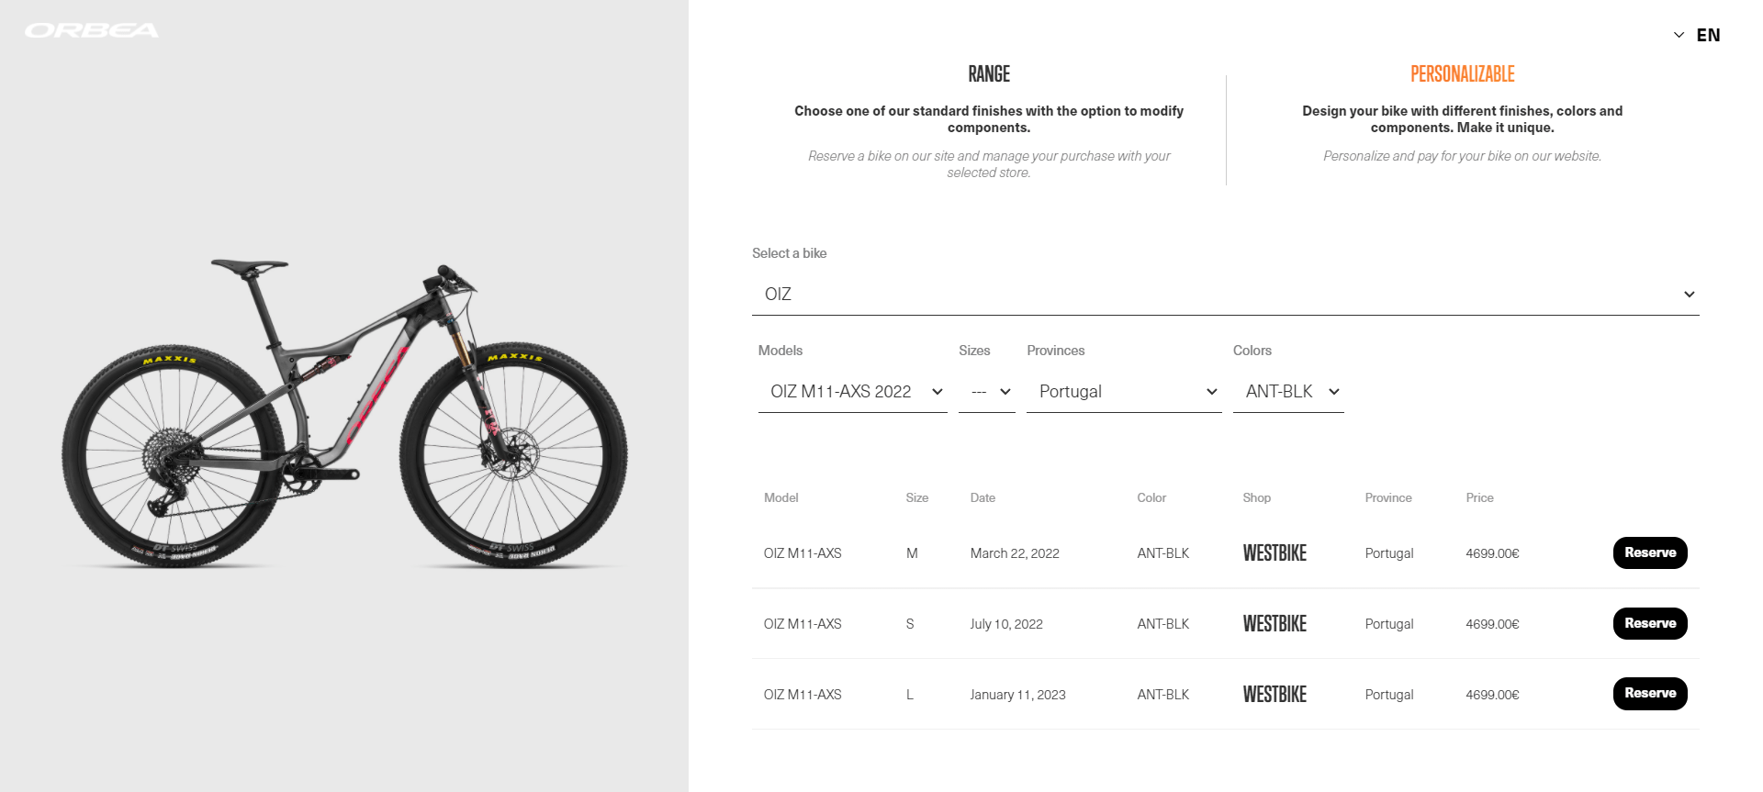Reserve the size S bike
Screen dimensions: 1763x792
coord(1650,623)
